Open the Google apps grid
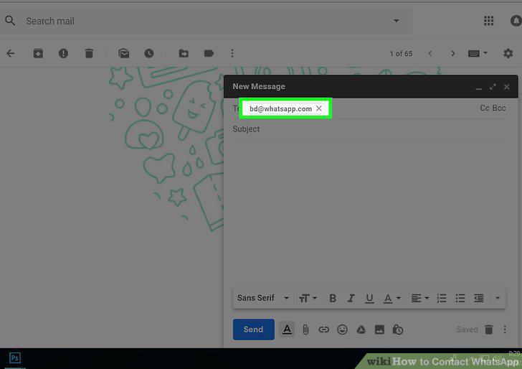522x369 pixels. pyautogui.click(x=488, y=21)
